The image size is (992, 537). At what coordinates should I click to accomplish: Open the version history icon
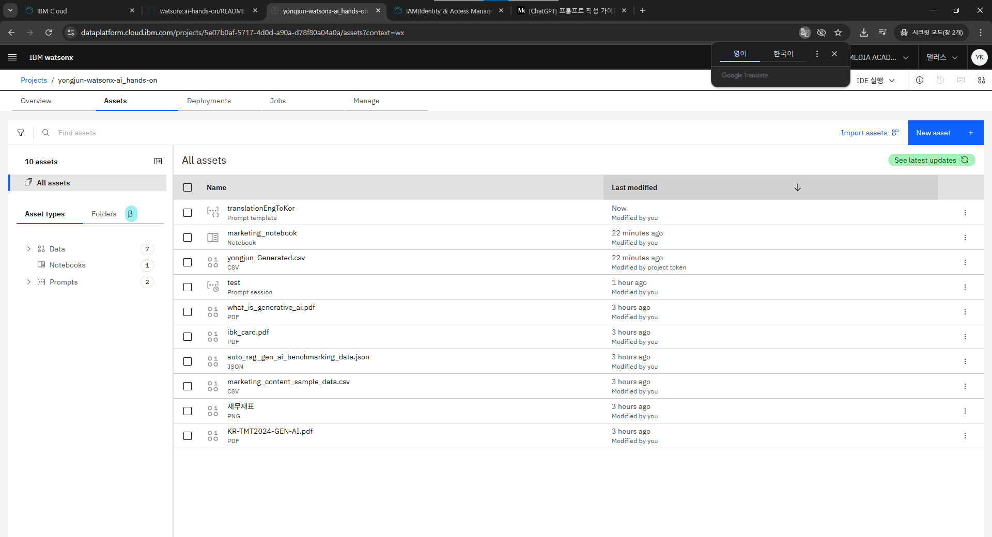coord(940,80)
